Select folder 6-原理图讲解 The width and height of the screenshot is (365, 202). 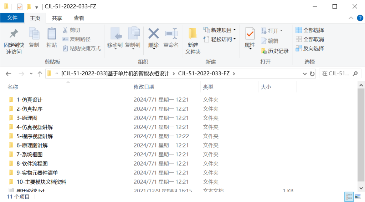click(32, 145)
